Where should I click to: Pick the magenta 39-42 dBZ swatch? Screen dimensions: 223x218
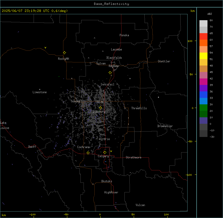pyautogui.click(x=203, y=82)
